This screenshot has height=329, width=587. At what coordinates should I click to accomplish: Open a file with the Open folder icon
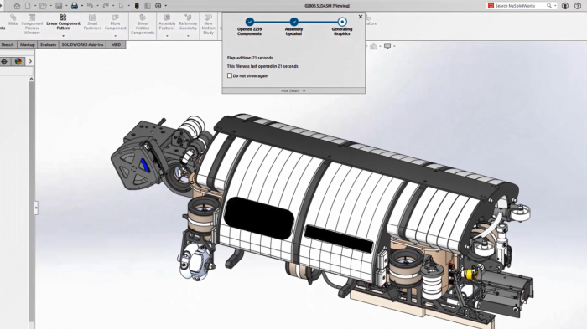click(x=43, y=6)
